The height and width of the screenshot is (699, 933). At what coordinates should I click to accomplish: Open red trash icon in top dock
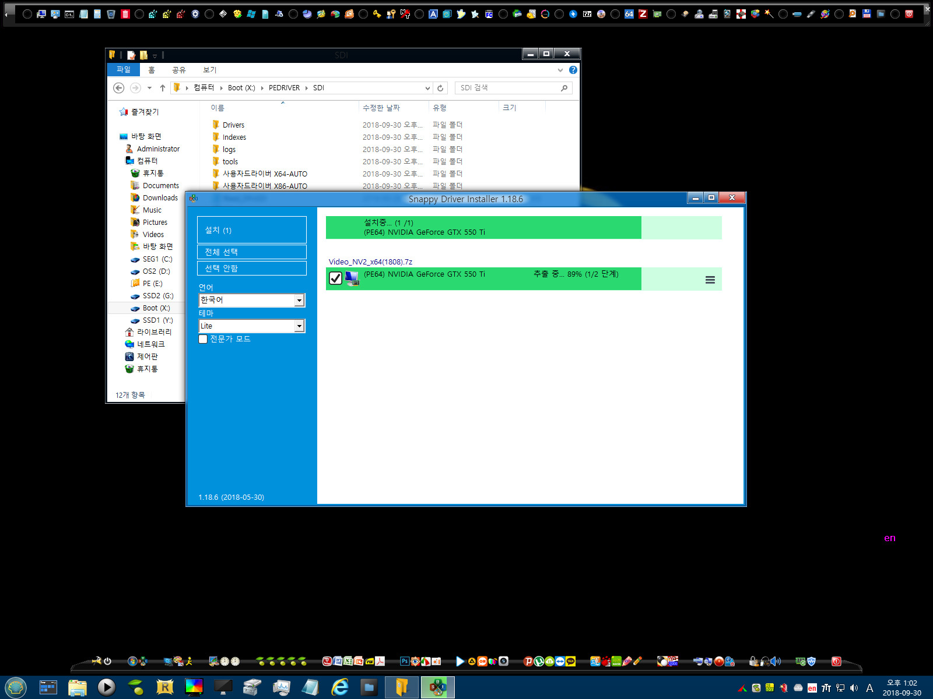click(x=125, y=14)
